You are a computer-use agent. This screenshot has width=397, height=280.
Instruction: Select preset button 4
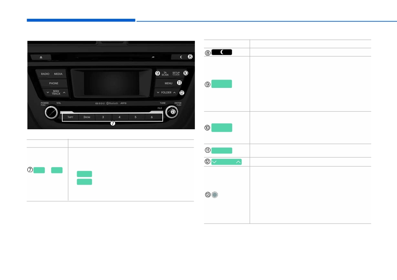(119, 117)
